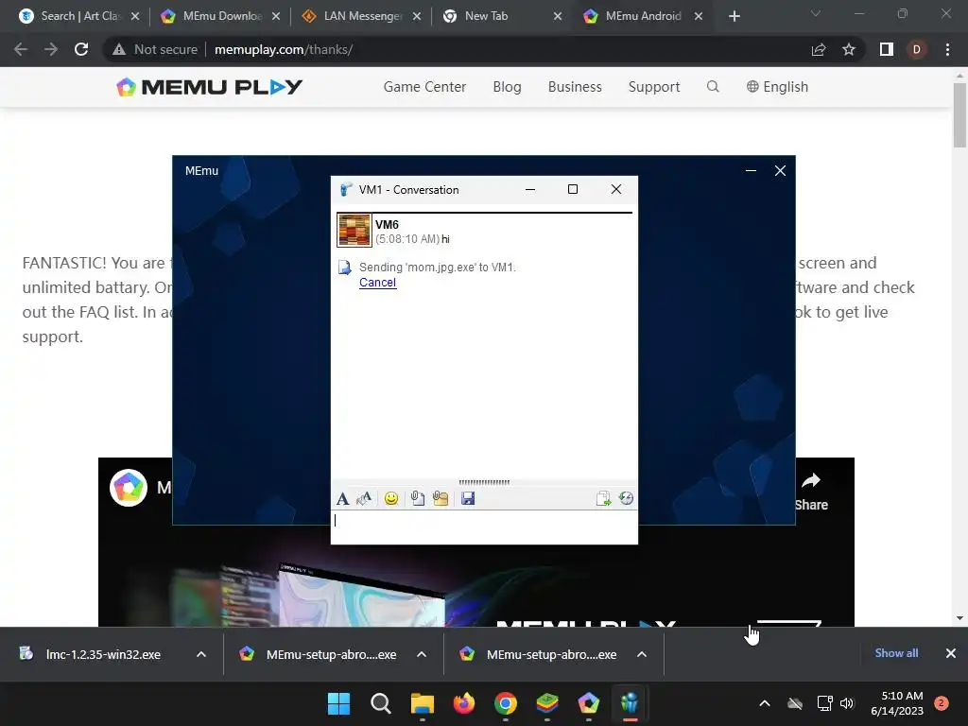Open the smiley emoticon picker

(390, 498)
